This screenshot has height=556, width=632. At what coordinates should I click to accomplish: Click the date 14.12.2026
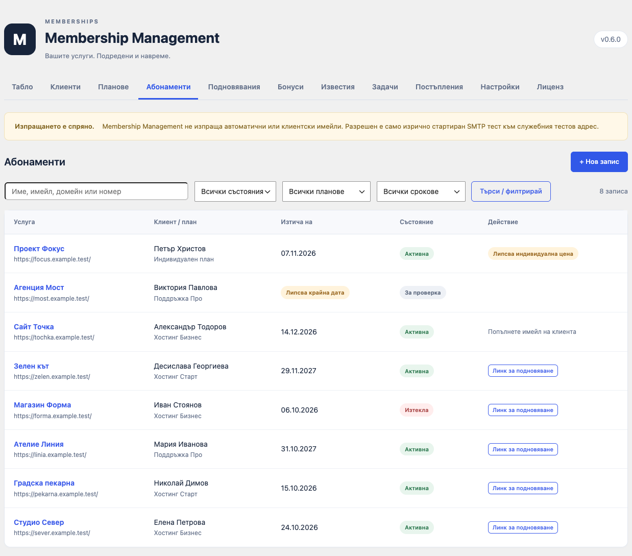pyautogui.click(x=299, y=332)
